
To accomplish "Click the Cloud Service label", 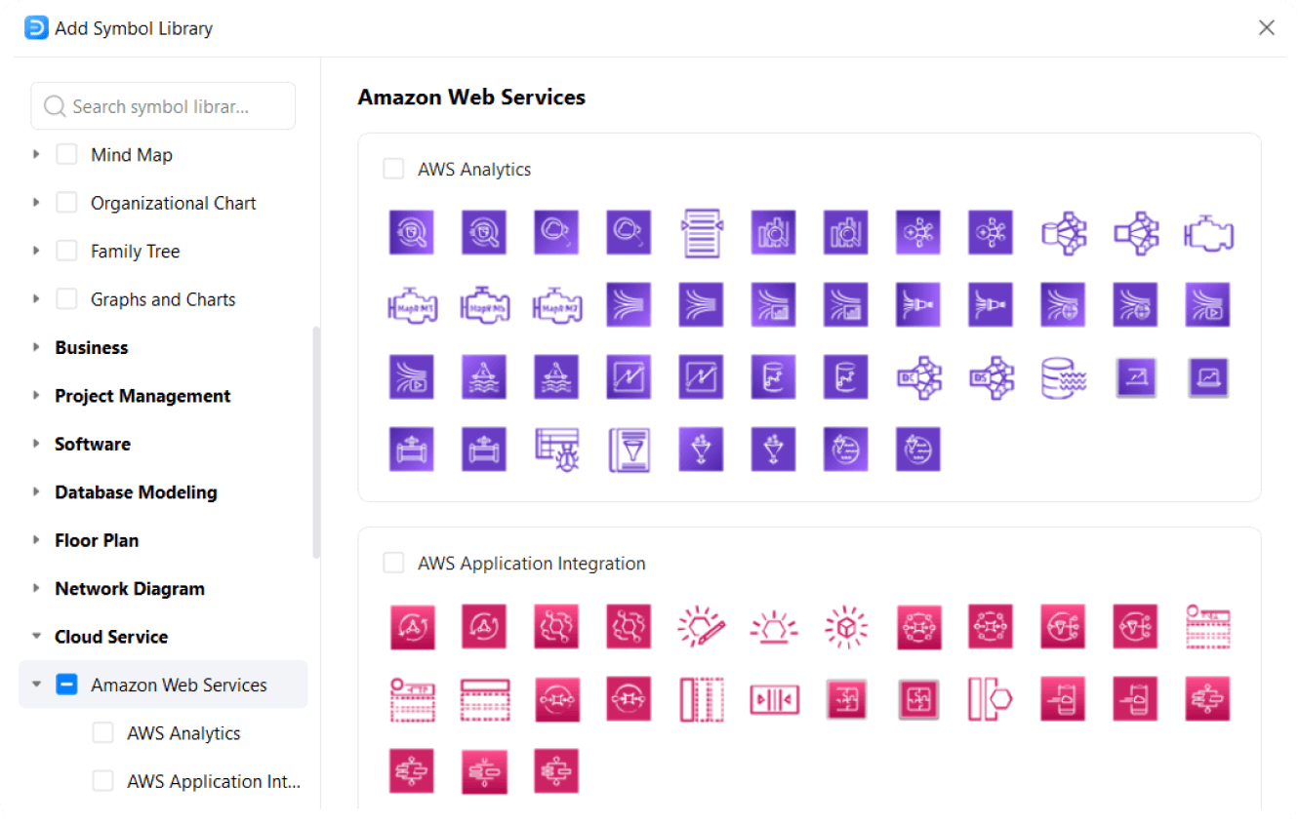I will pyautogui.click(x=111, y=637).
